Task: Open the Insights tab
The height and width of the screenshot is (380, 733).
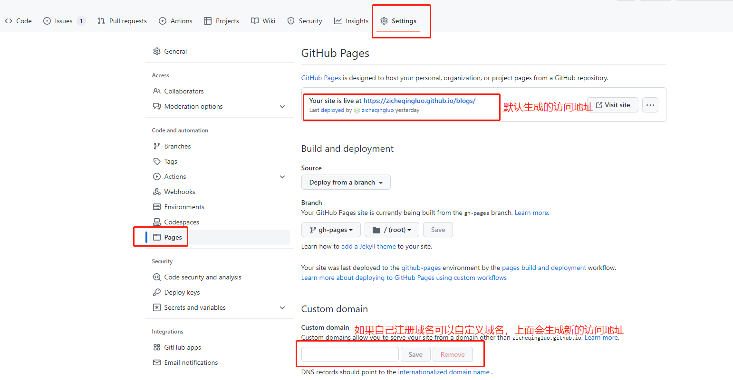Action: tap(351, 21)
